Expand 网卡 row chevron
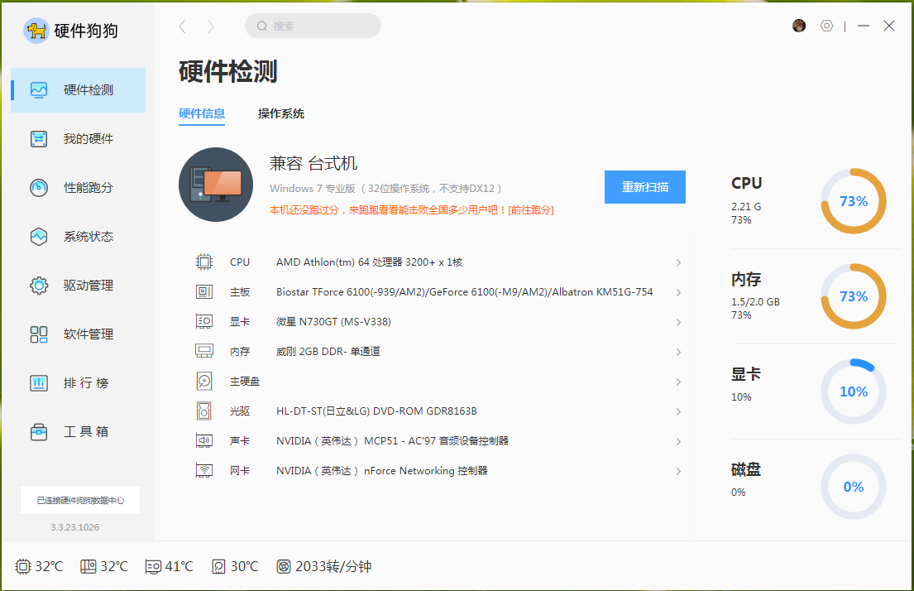Image resolution: width=914 pixels, height=591 pixels. 678,471
